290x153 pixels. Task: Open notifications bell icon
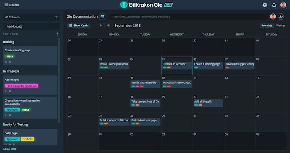pyautogui.click(x=274, y=5)
